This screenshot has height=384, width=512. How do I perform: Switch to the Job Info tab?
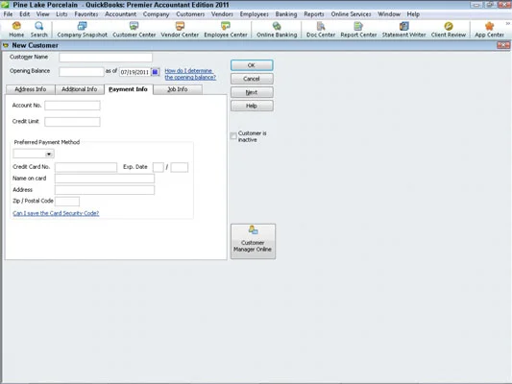(178, 89)
